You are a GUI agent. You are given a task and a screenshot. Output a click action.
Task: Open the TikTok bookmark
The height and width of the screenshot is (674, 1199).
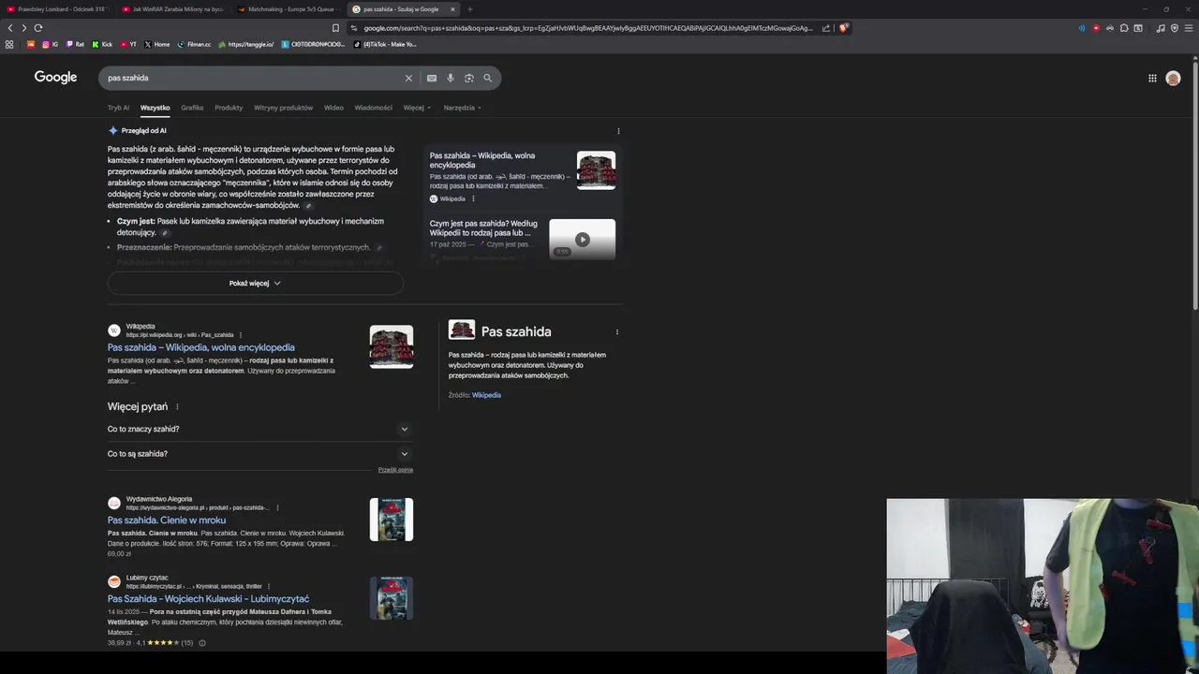tap(385, 44)
